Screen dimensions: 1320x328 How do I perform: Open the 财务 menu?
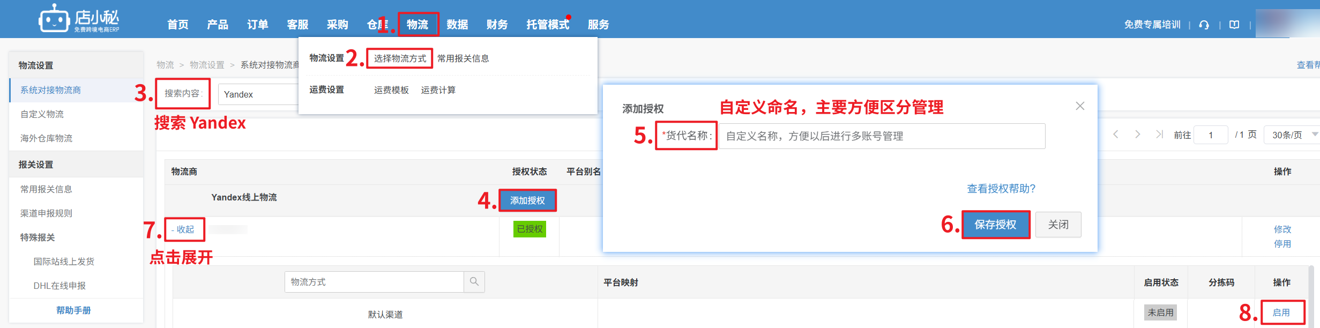[x=497, y=25]
